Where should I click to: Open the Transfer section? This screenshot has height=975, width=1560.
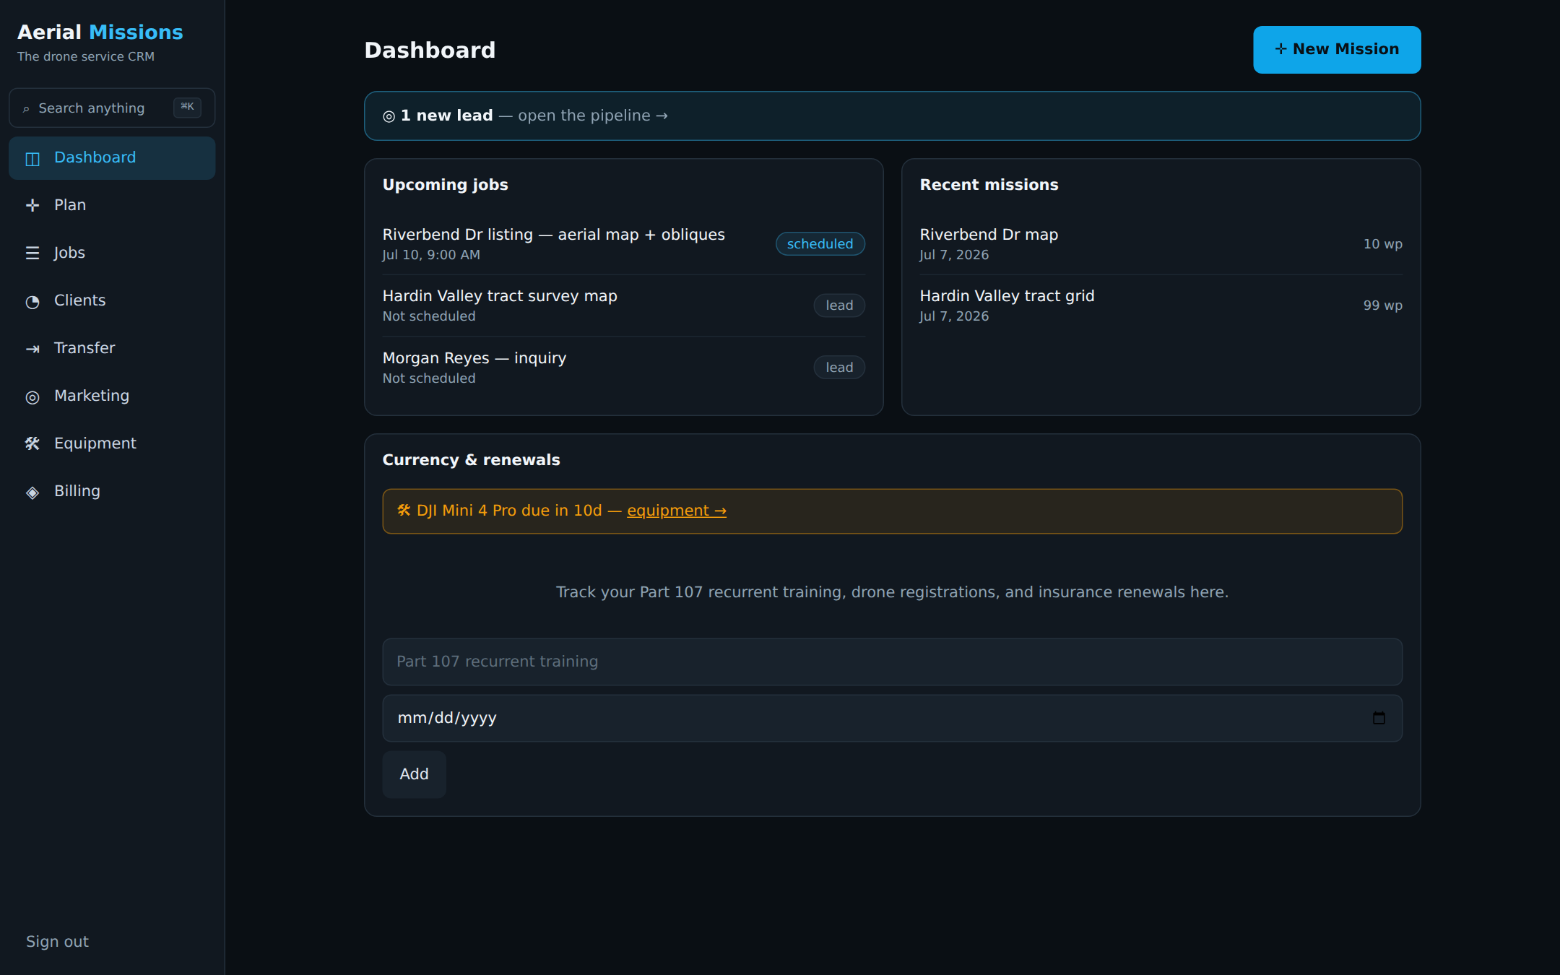112,349
